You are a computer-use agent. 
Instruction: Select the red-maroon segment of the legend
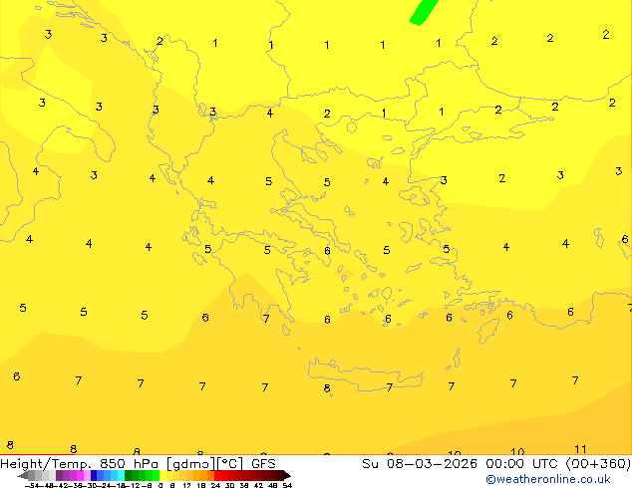tap(248, 475)
